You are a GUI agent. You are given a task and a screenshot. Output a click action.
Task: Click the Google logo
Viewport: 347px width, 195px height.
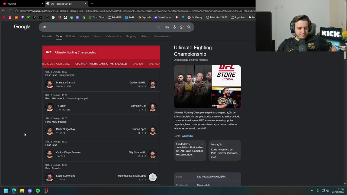[x=22, y=27]
